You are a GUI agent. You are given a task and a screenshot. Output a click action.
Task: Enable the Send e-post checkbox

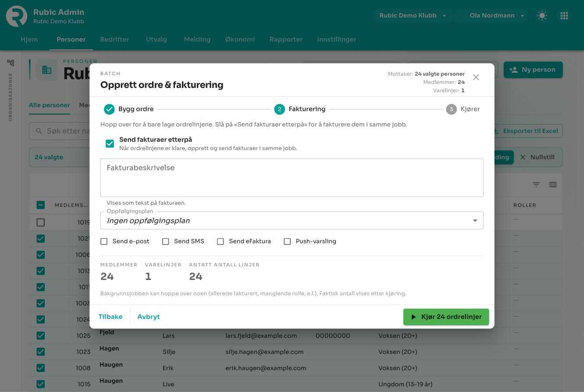pos(104,241)
